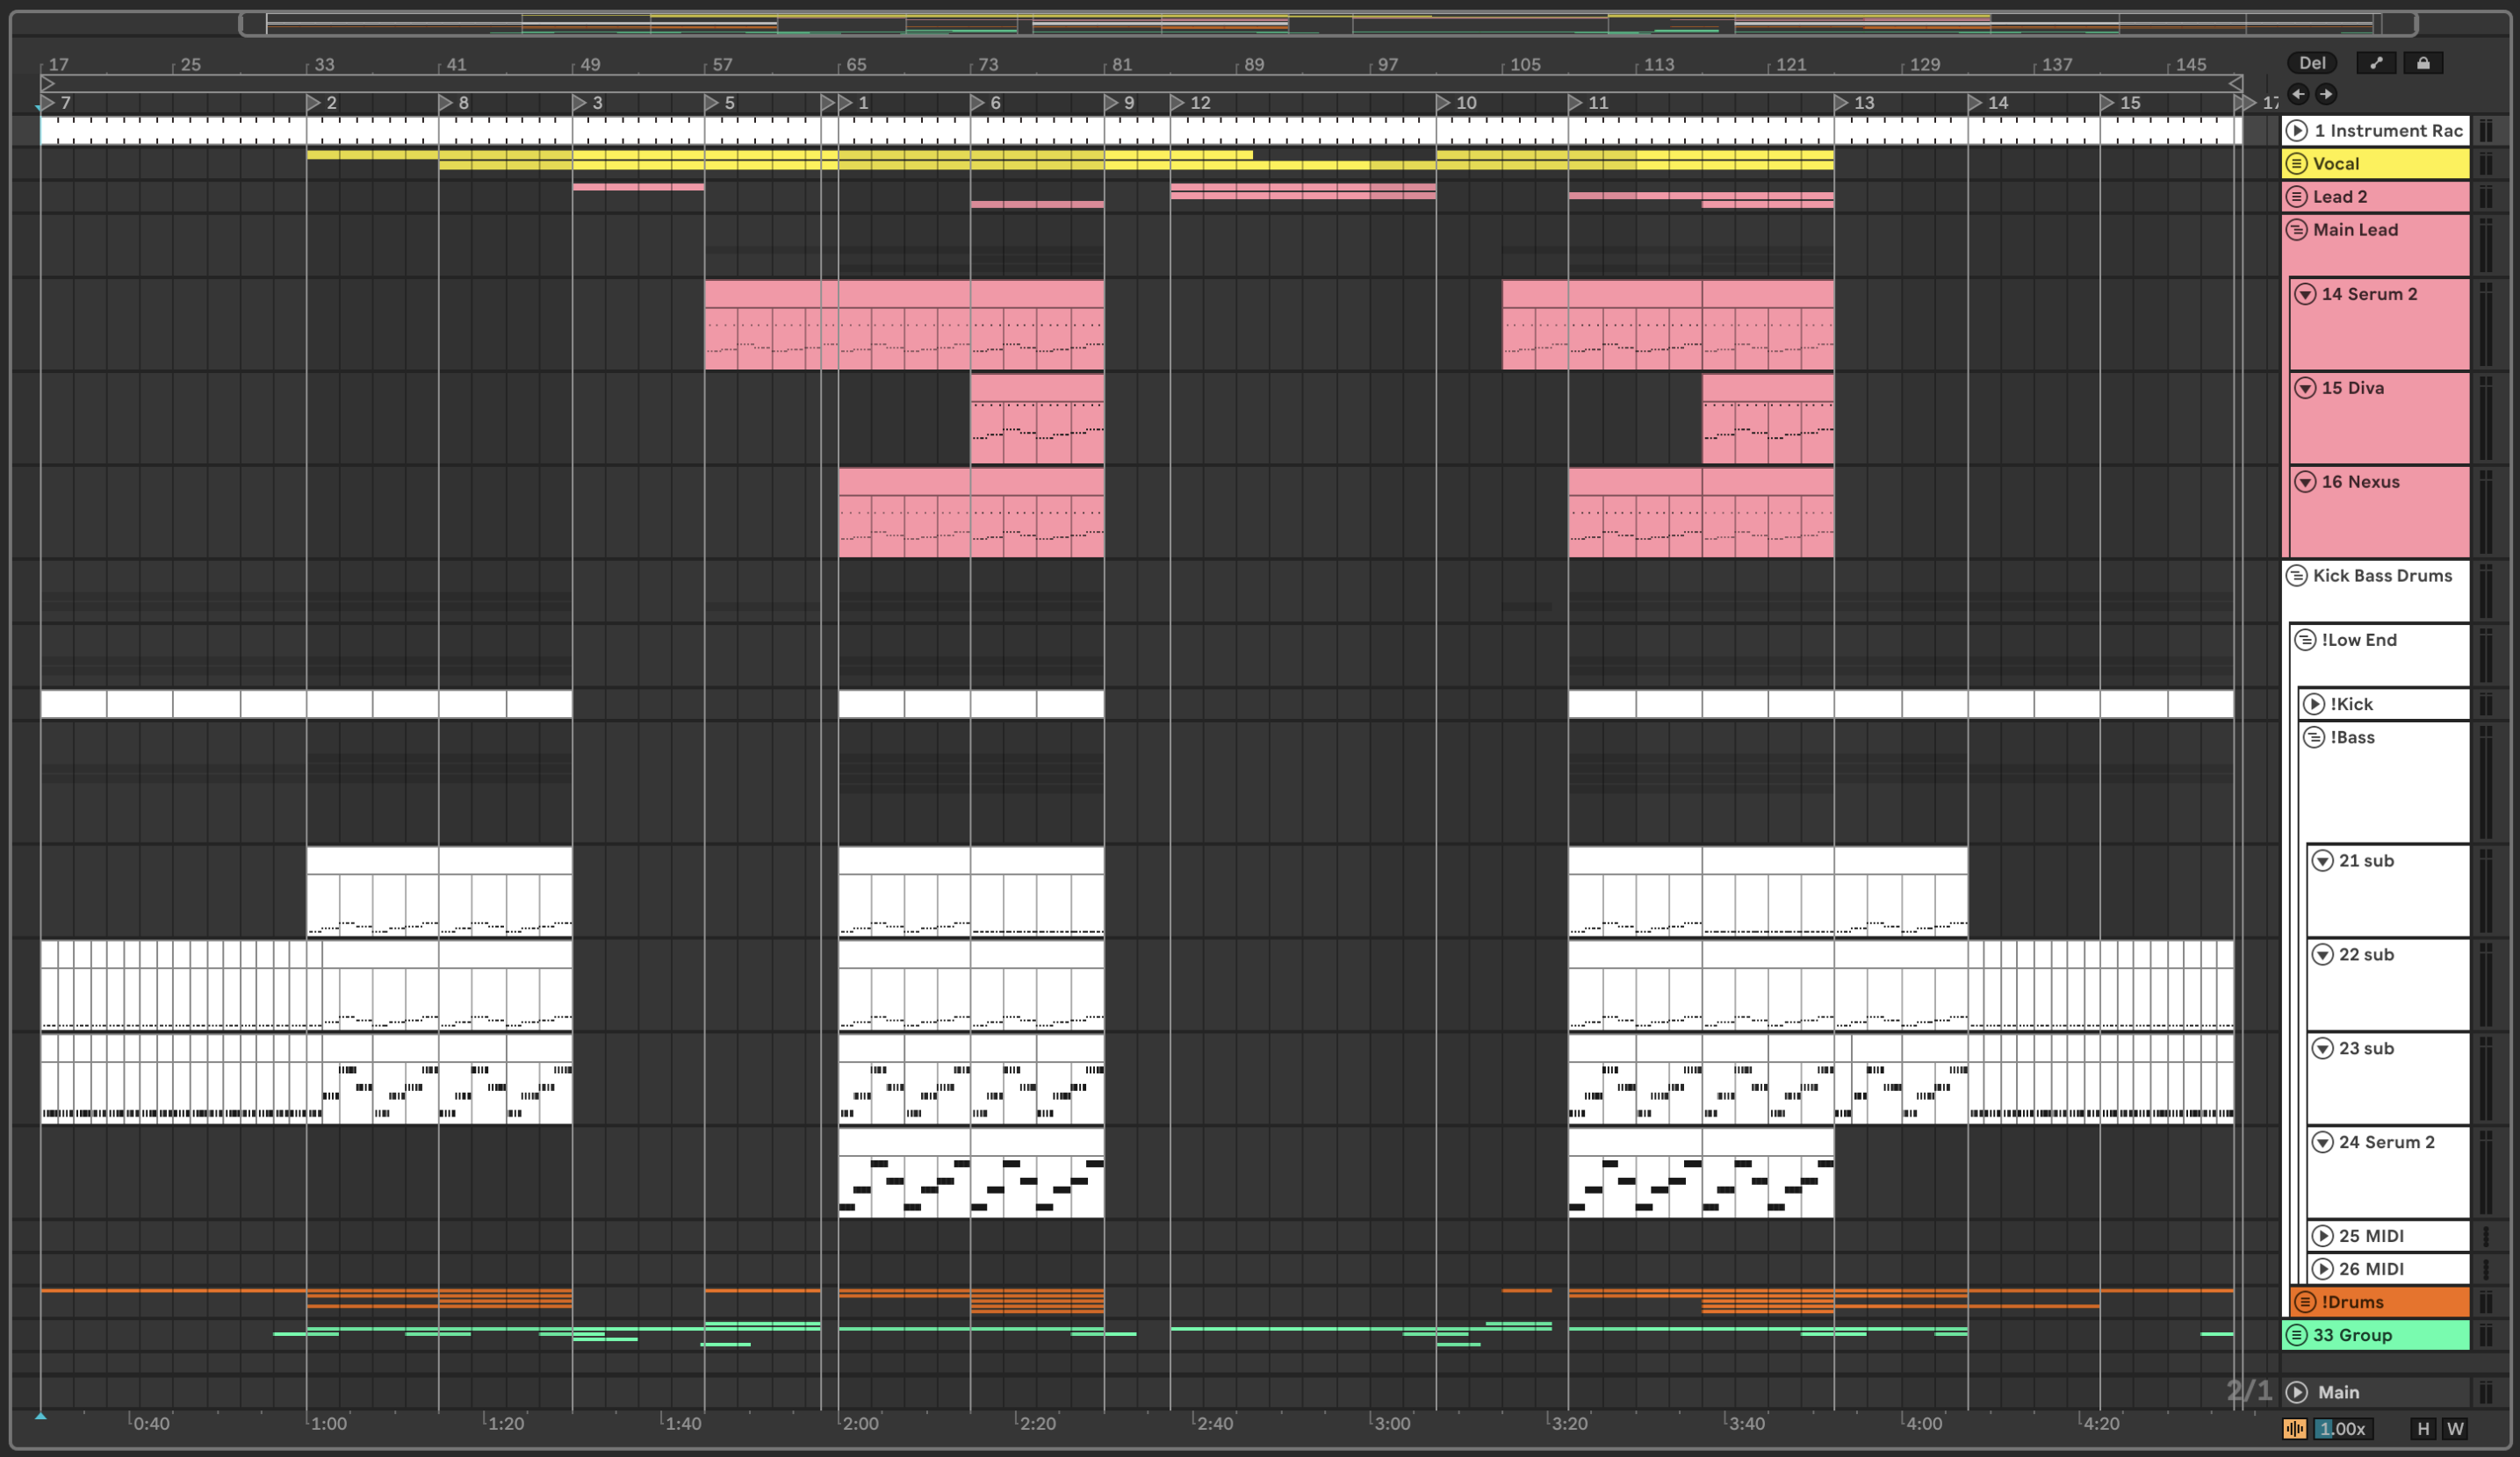The image size is (2520, 1457).
Task: Jump to previous locator arrow
Action: 2298,94
